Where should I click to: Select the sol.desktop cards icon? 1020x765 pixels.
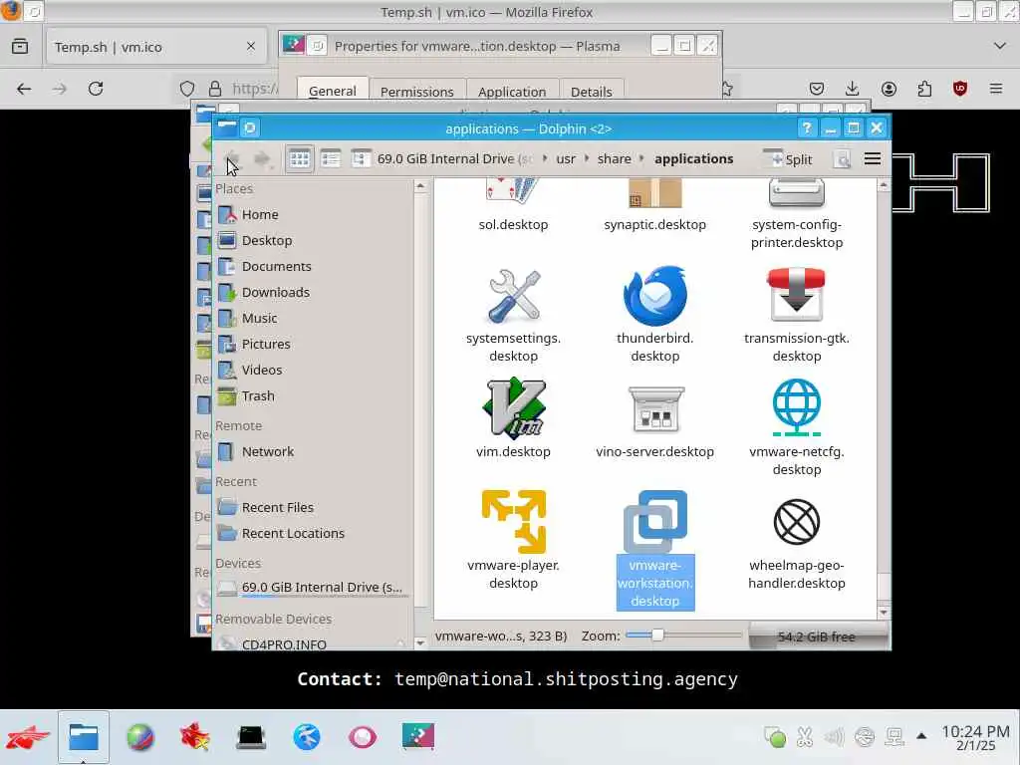[513, 192]
